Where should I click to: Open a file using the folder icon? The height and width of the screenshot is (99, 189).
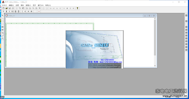click(x=7, y=8)
